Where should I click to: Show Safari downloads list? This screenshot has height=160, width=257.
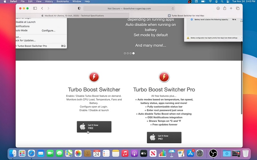pyautogui.click(x=218, y=8)
